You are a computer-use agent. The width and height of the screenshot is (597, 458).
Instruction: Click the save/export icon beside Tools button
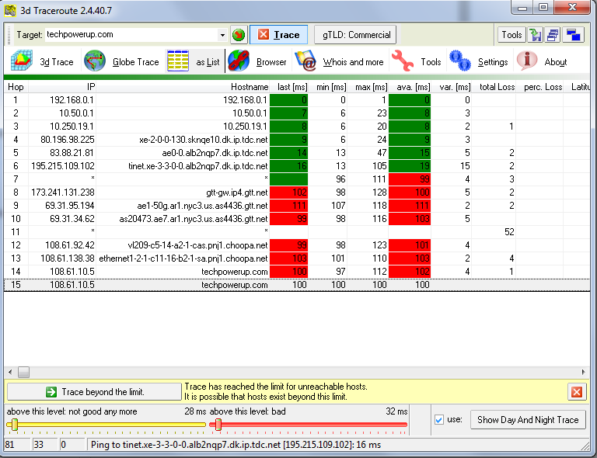(536, 35)
